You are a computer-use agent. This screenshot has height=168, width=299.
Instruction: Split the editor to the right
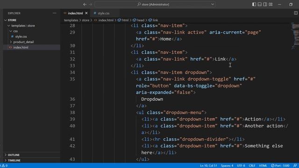296,13
